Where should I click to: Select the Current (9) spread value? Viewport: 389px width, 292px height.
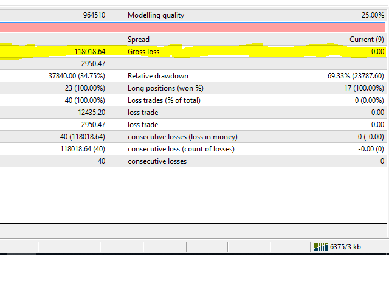coord(366,40)
